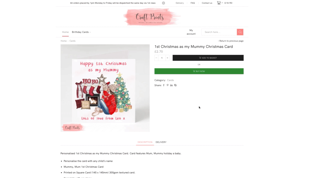The width and height of the screenshot is (309, 178).
Task: Increase quantity with plus button
Action: pos(167,58)
